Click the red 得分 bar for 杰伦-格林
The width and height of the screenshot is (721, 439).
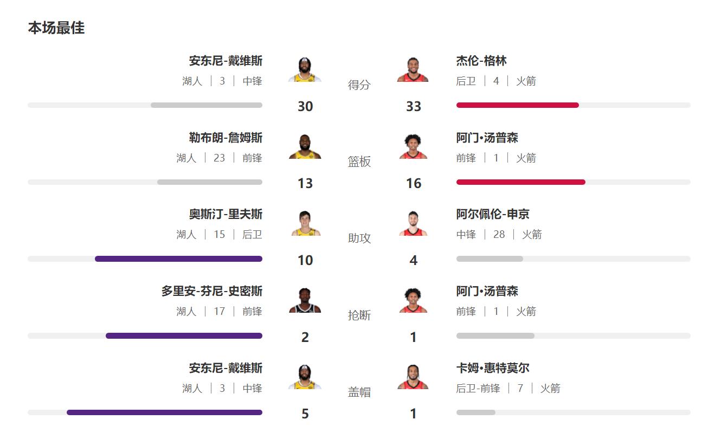pyautogui.click(x=518, y=105)
